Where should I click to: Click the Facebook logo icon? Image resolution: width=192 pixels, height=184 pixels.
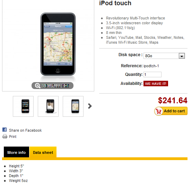click(x=5, y=130)
